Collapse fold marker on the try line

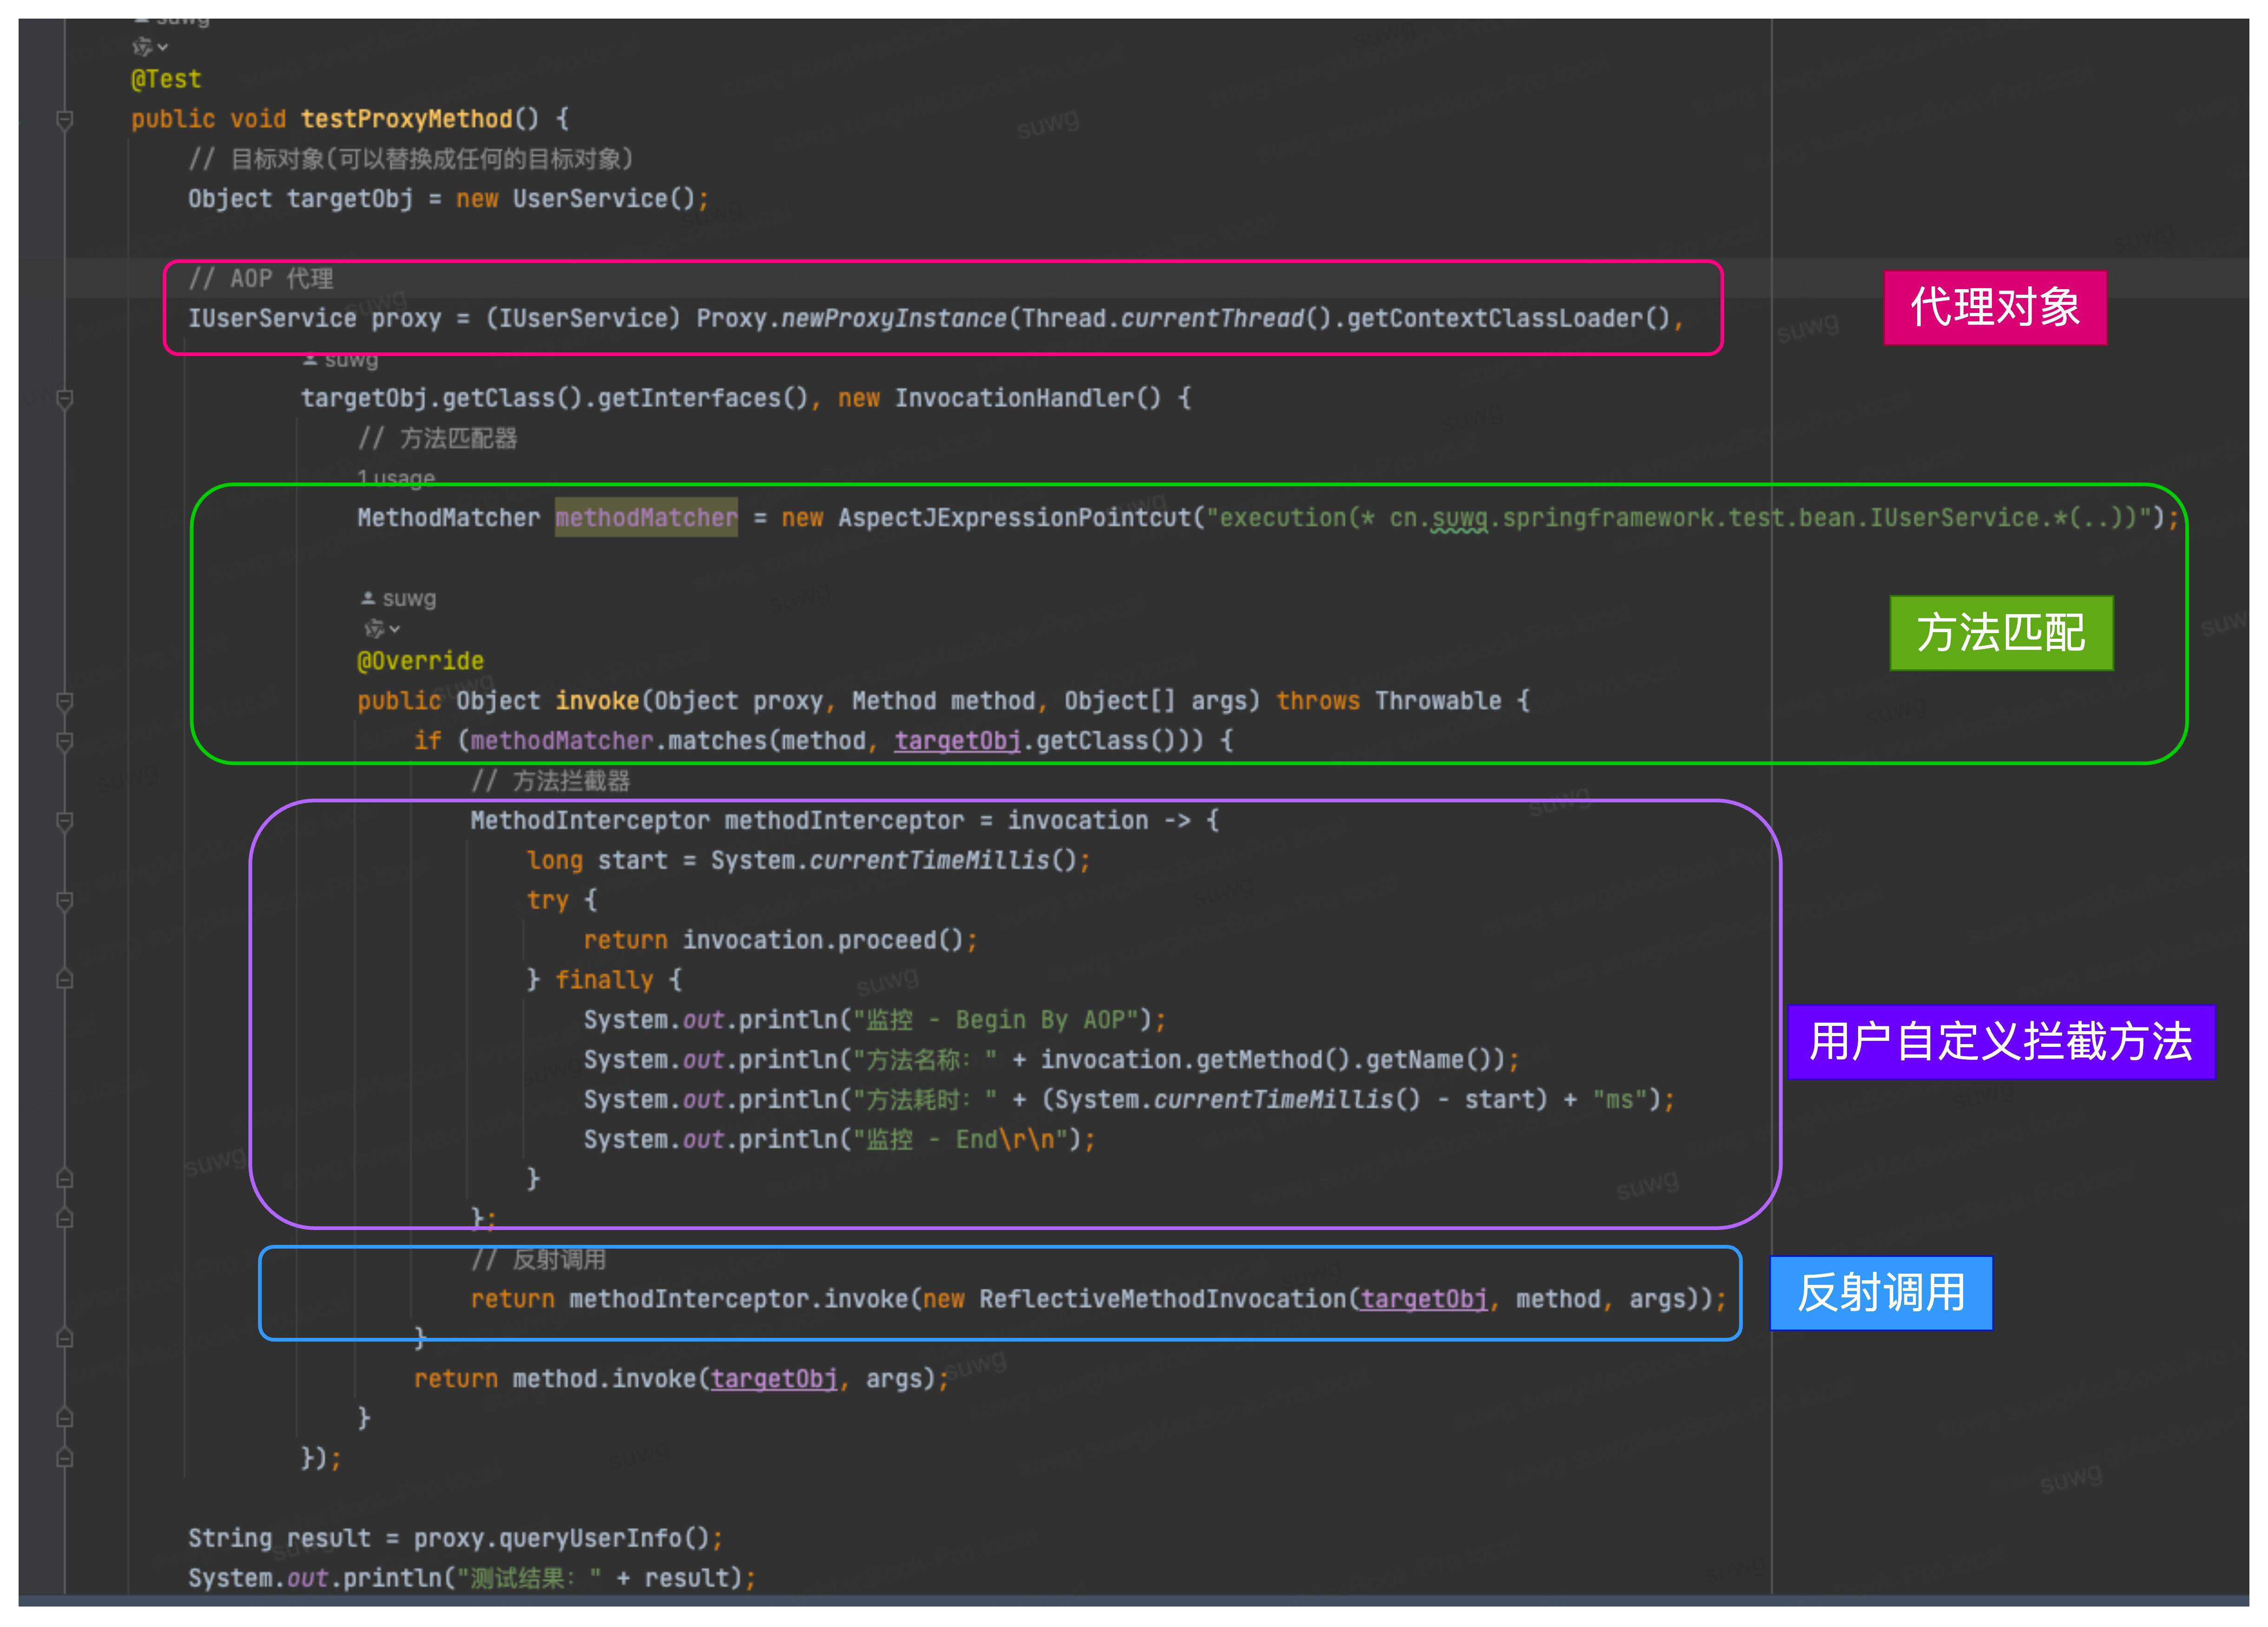tap(65, 901)
